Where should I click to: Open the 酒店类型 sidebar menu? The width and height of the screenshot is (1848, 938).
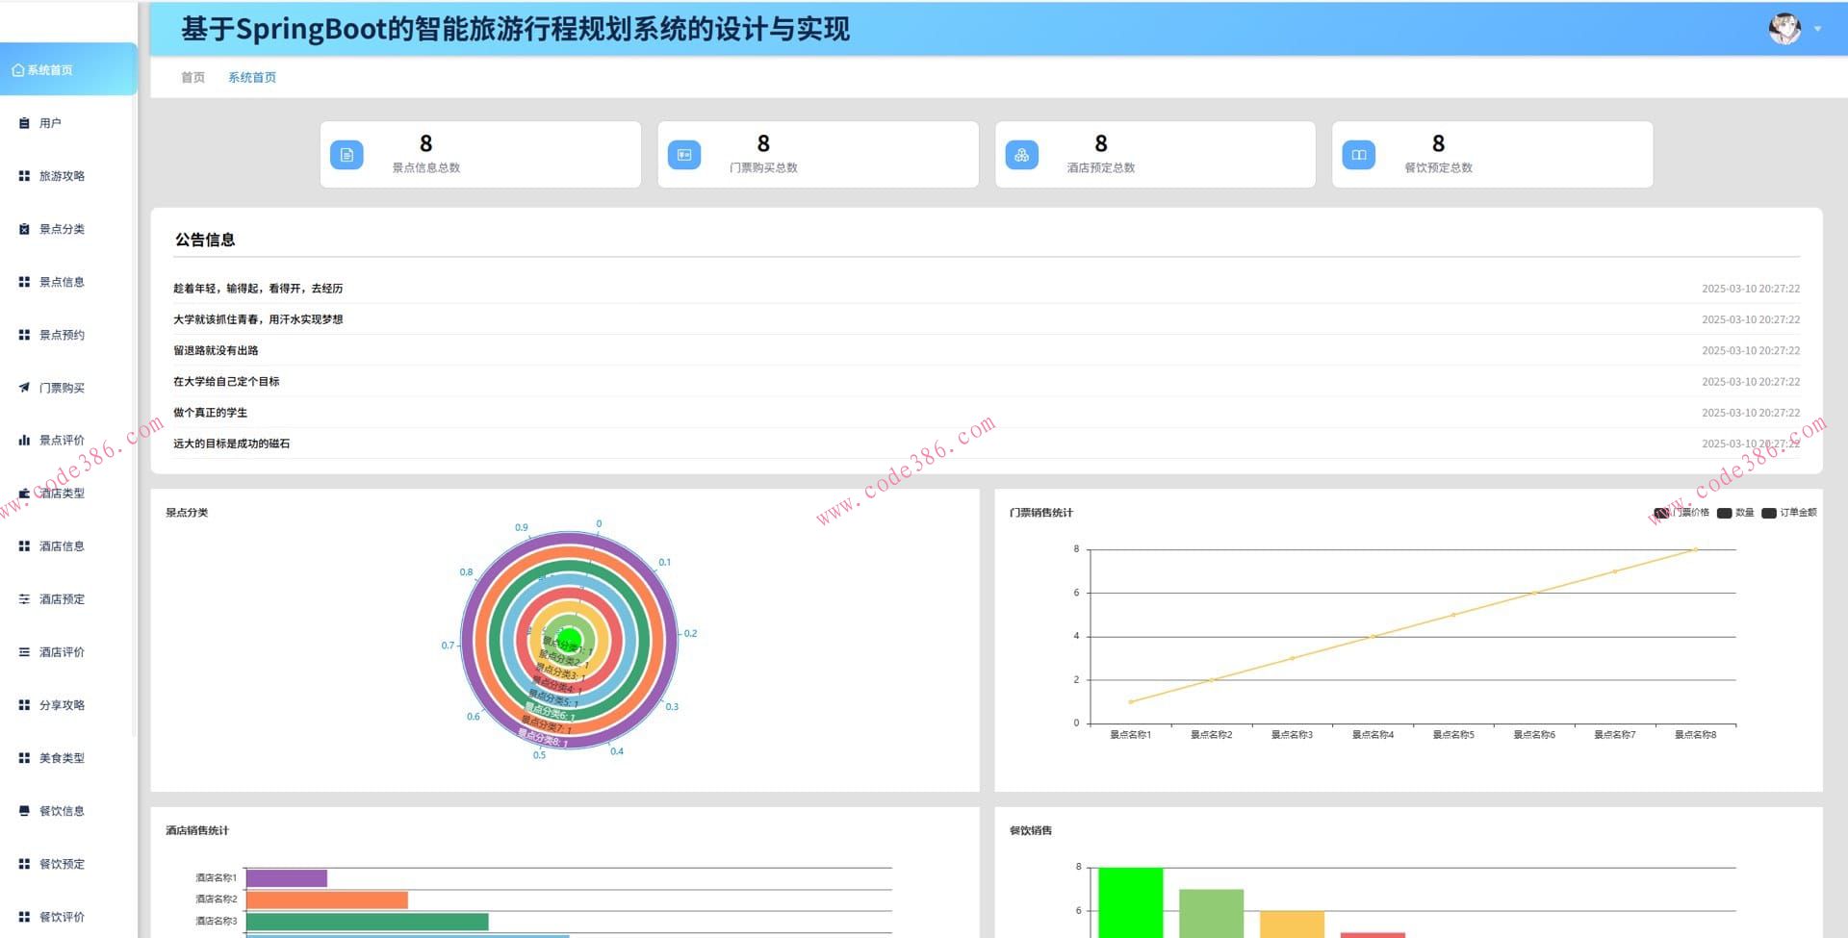click(62, 494)
